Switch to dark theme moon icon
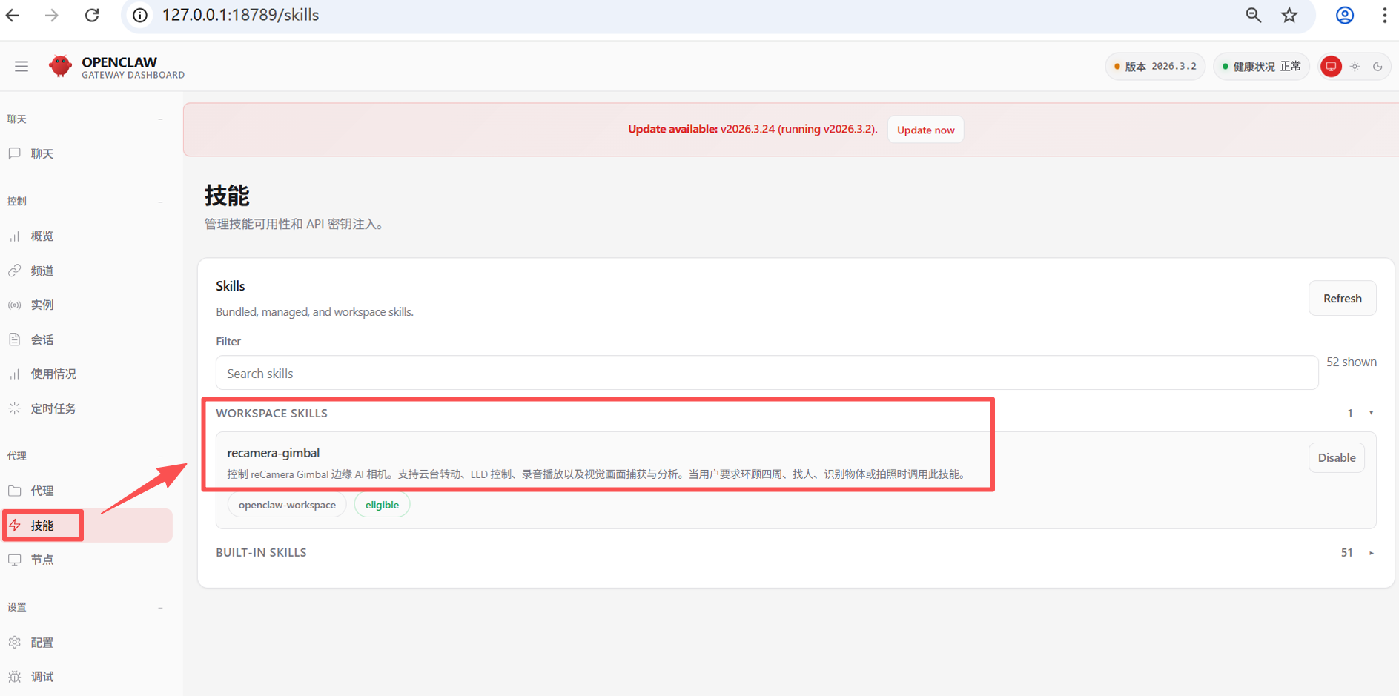This screenshot has width=1399, height=696. (1377, 67)
